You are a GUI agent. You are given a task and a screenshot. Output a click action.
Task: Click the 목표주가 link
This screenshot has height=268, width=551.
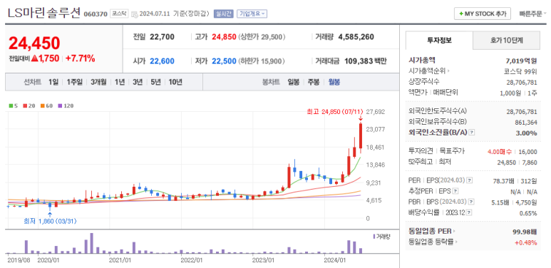click(451, 151)
